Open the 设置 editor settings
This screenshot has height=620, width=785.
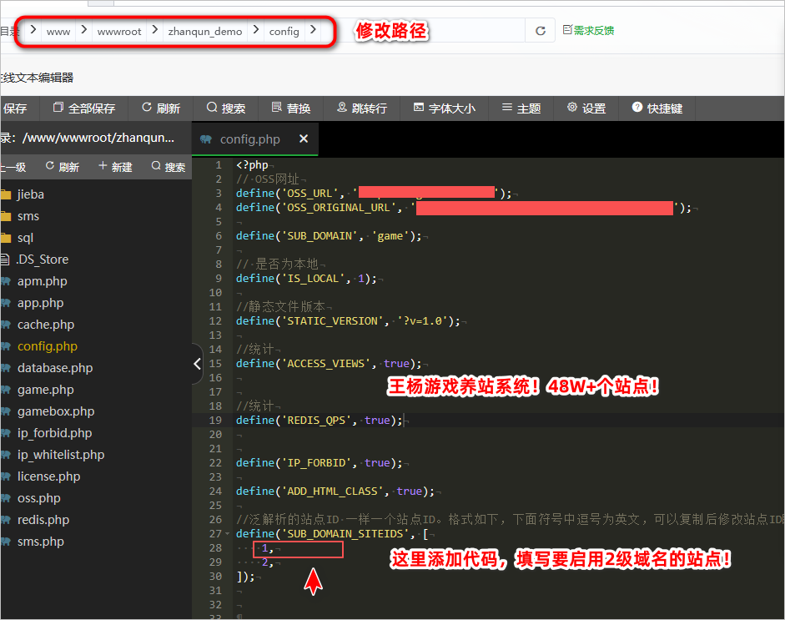point(586,108)
